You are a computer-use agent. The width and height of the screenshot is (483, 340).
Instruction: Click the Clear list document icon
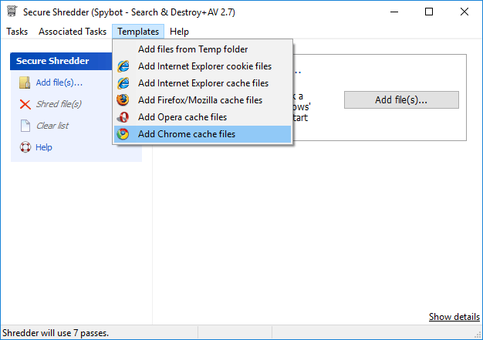(25, 126)
